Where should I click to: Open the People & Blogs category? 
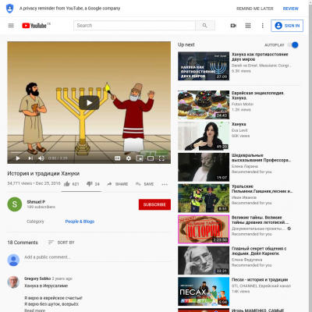pos(80,222)
